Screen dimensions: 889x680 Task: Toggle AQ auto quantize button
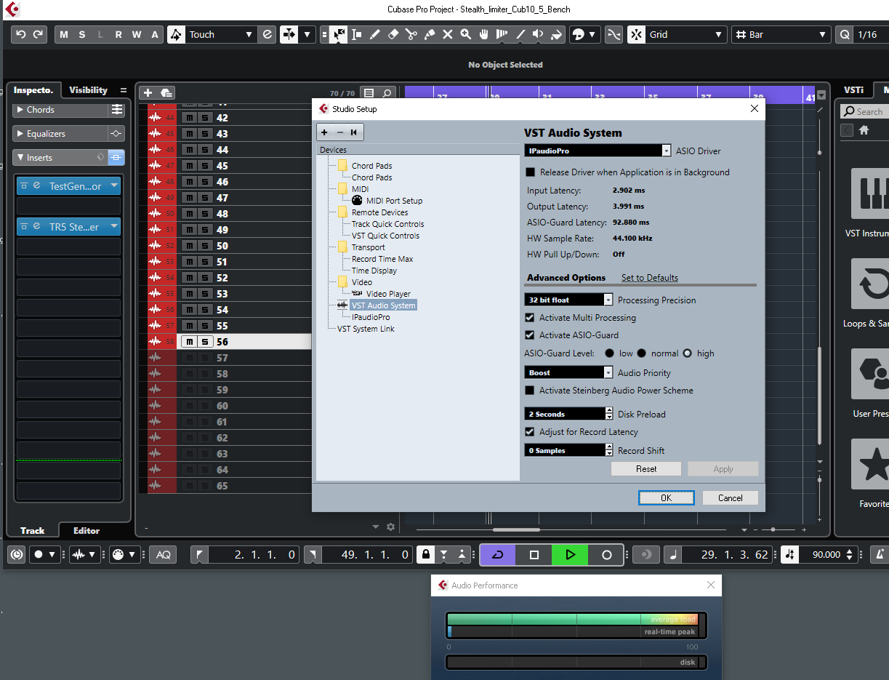(x=164, y=555)
